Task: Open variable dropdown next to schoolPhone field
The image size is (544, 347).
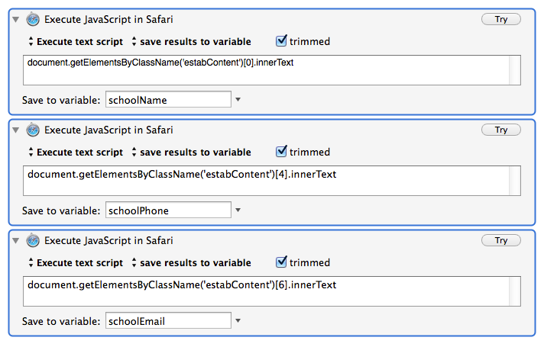Action: (x=238, y=210)
